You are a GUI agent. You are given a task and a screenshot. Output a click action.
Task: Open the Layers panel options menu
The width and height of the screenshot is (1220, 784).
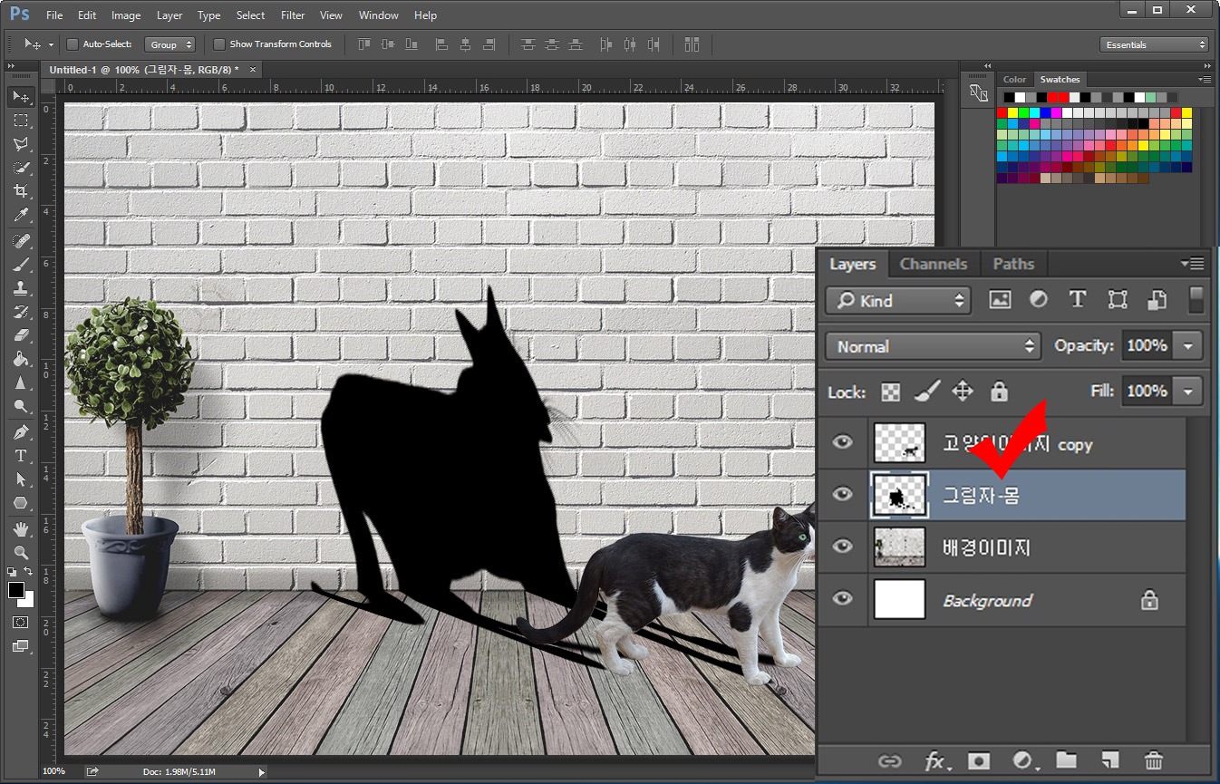pyautogui.click(x=1193, y=264)
